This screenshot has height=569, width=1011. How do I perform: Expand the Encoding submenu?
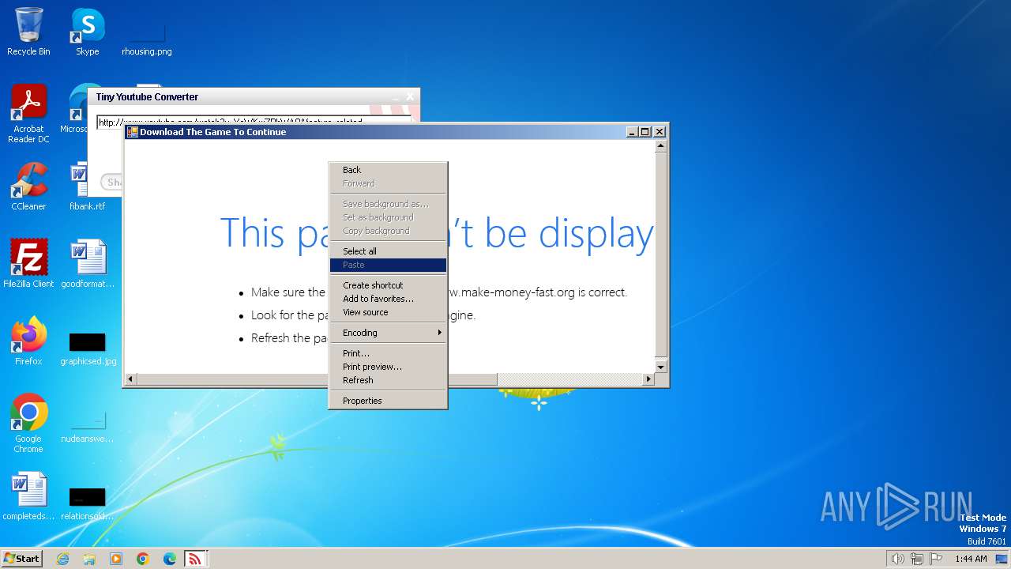(388, 333)
